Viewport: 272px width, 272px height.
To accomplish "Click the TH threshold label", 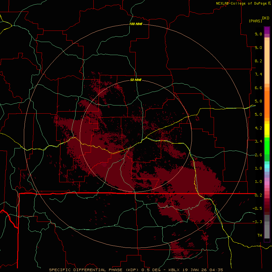I will click(x=260, y=235).
